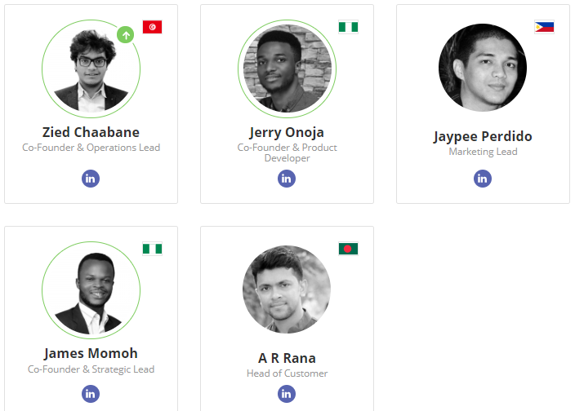Screen dimensions: 575x411
Task: Open Zied Chaabane's LinkedIn icon
Action: [91, 179]
